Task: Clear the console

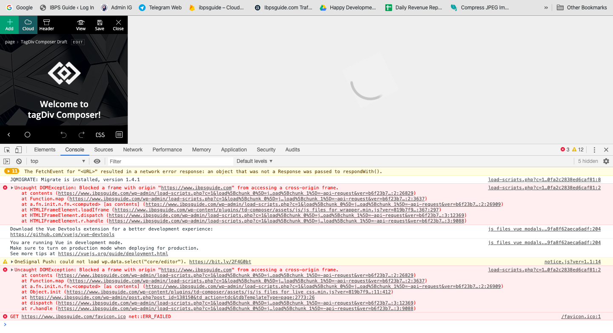Action: 19,161
